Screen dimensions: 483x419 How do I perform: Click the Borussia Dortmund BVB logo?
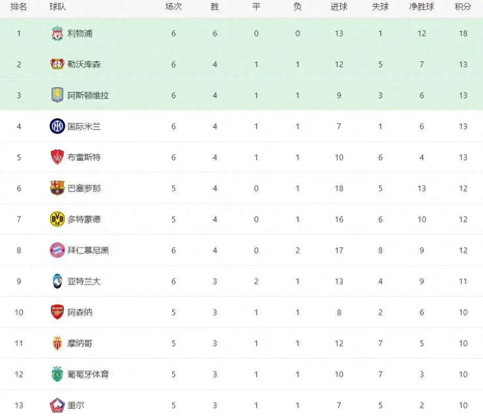point(57,219)
